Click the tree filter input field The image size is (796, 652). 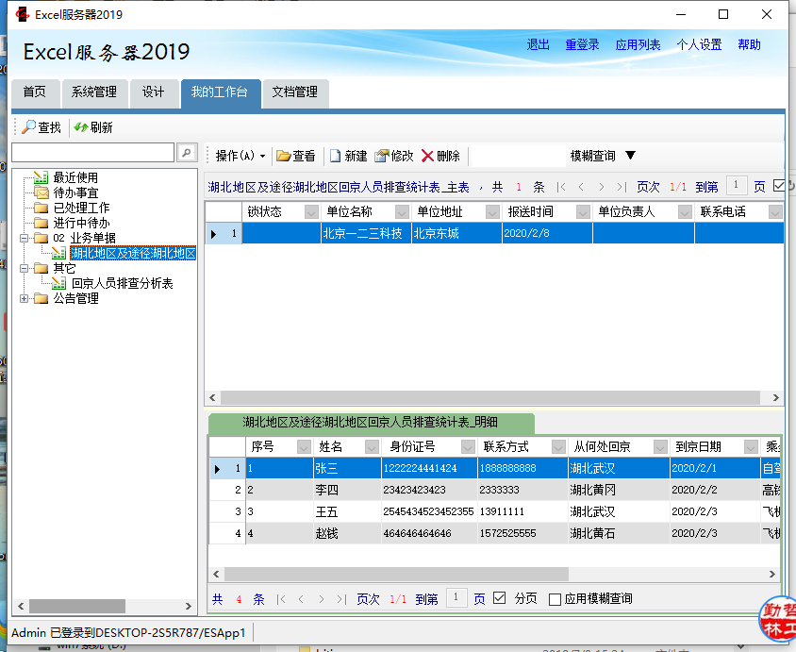coord(92,153)
